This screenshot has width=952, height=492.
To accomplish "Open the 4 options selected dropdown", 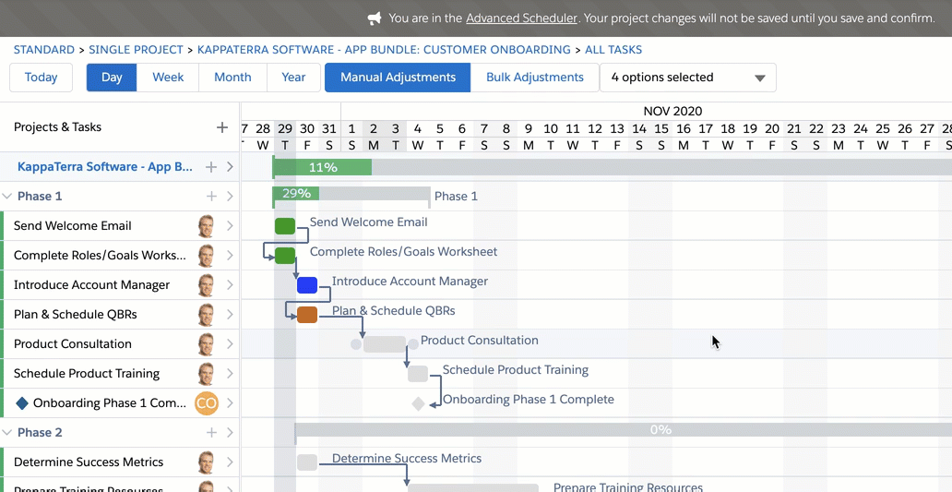I will 688,78.
